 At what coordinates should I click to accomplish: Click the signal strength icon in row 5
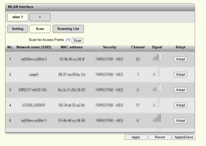[x=157, y=118]
